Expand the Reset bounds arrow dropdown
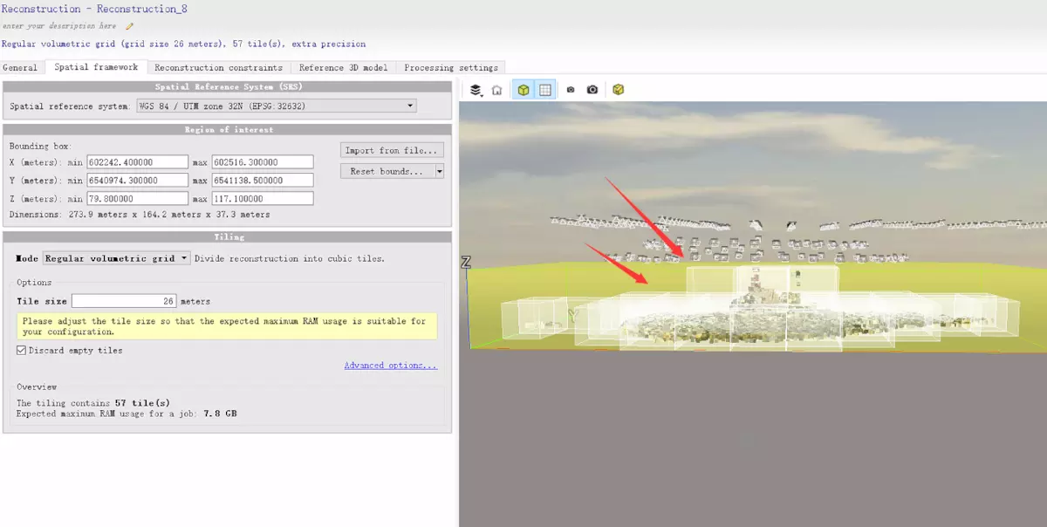Screen dimensions: 1047x527 click(440, 172)
